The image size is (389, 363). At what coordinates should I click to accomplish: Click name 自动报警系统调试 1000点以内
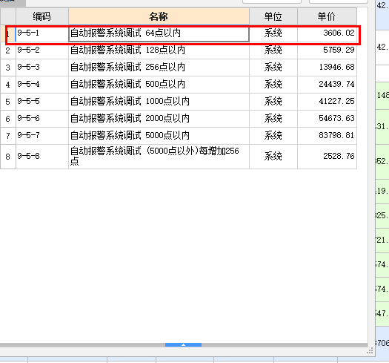click(x=159, y=102)
